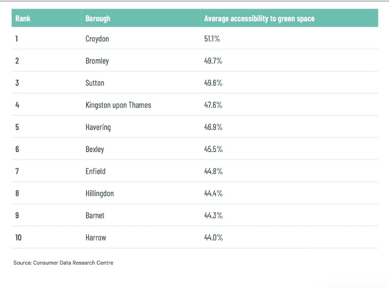Screen dimensions: 389x289
Task: Click on Sutton in the table
Action: click(95, 83)
